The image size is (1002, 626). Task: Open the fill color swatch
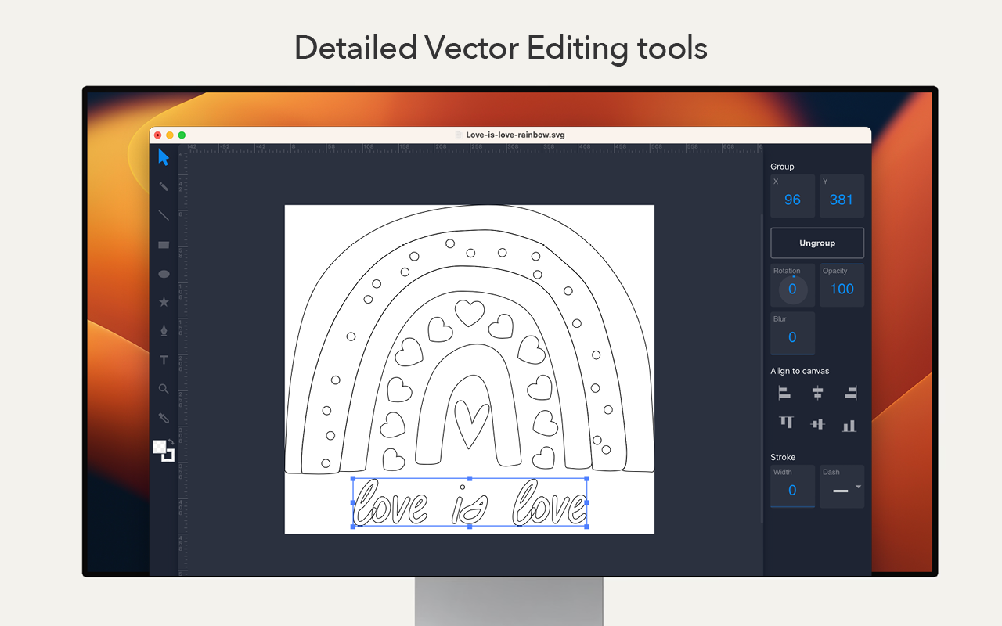coord(159,446)
